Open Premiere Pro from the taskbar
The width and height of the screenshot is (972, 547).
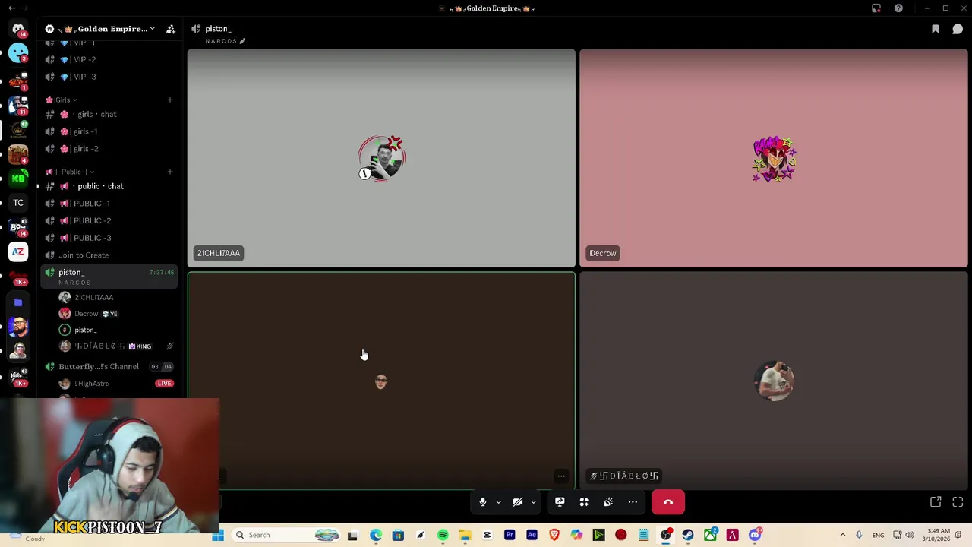[x=510, y=535]
